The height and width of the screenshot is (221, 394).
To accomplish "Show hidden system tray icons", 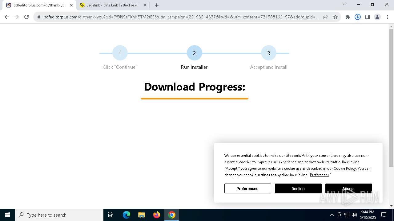I will point(332,215).
